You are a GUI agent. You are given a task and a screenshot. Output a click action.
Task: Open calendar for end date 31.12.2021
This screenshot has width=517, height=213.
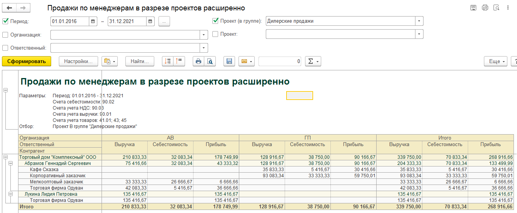[150, 22]
